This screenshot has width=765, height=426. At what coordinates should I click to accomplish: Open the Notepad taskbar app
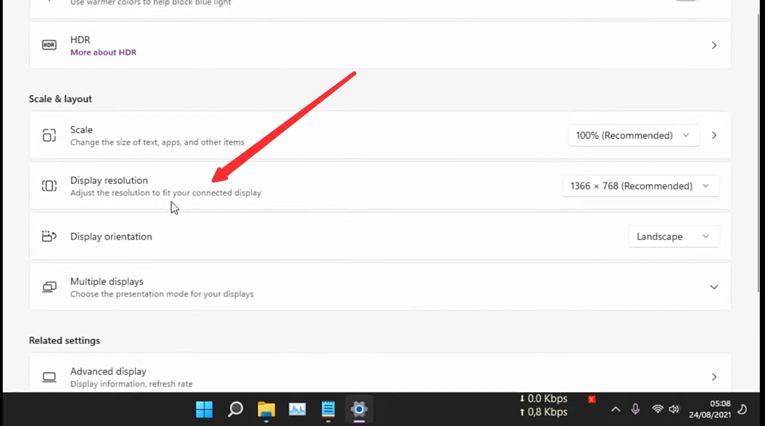[328, 409]
